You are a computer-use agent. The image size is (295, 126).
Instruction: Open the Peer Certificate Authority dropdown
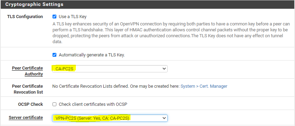(x=110, y=69)
